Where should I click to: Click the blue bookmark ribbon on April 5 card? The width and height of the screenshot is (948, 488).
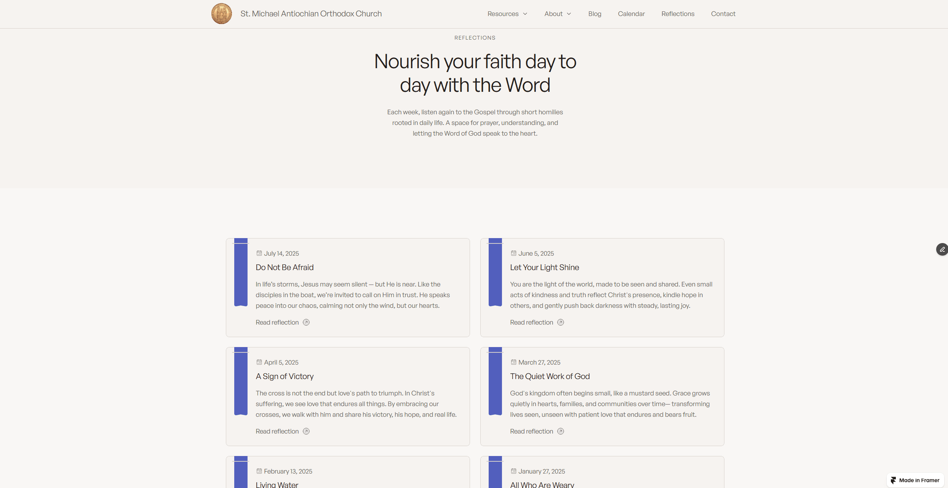coord(241,381)
